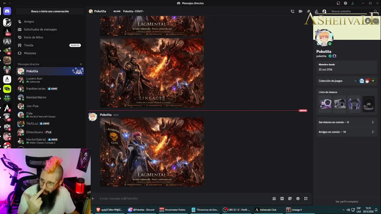
Task: Open frankterrarian conversation
Action: (x=50, y=89)
